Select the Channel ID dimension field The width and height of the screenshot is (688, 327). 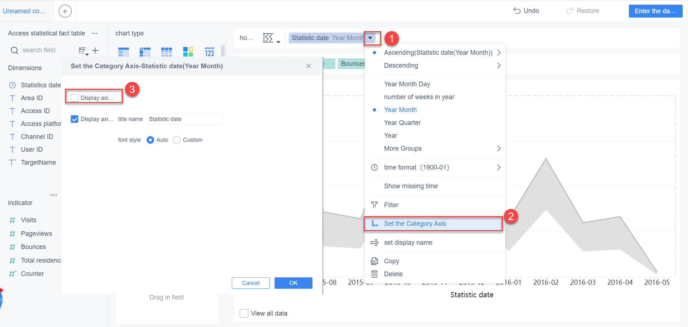click(x=37, y=137)
